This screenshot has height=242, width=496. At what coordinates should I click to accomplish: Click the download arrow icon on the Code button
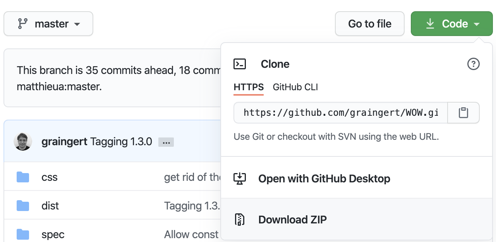(430, 23)
